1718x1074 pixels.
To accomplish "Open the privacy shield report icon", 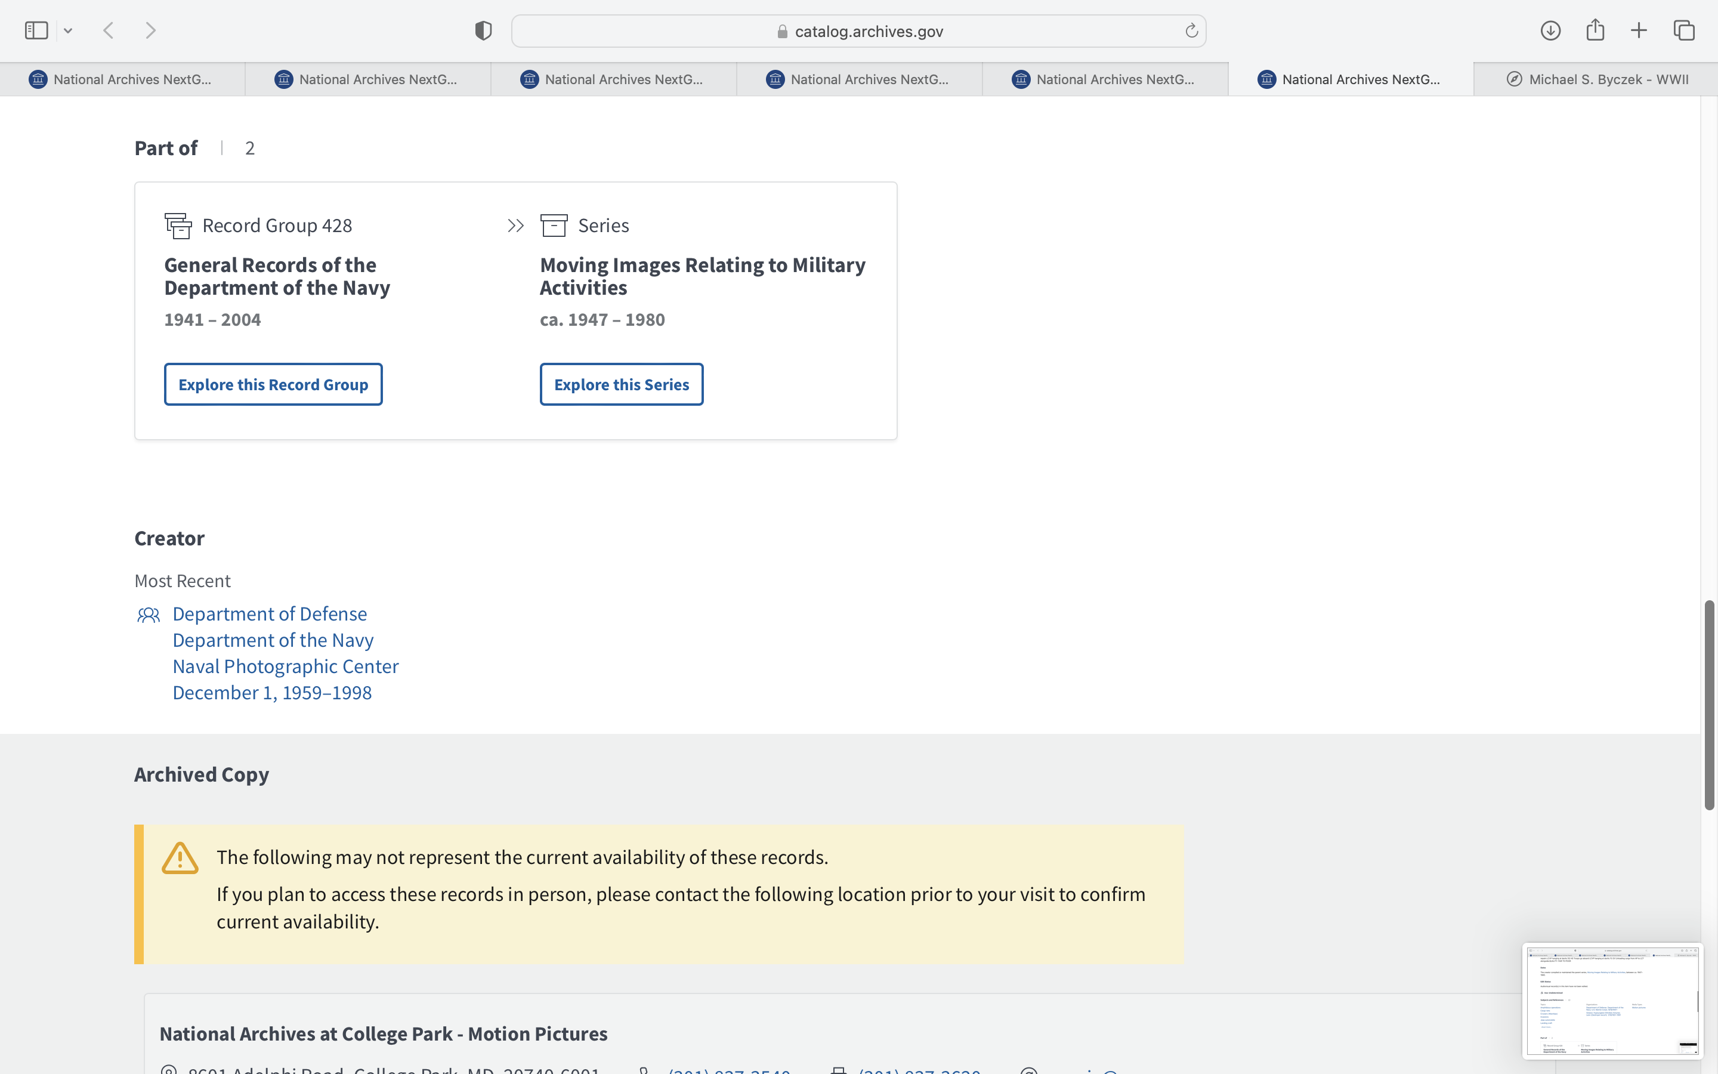I will click(483, 30).
